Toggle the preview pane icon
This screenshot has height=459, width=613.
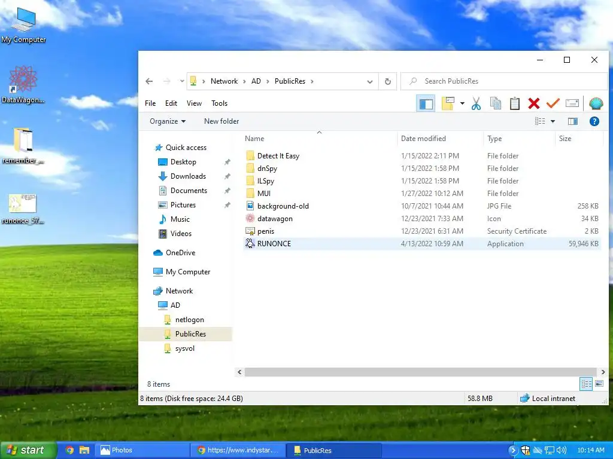click(x=573, y=121)
